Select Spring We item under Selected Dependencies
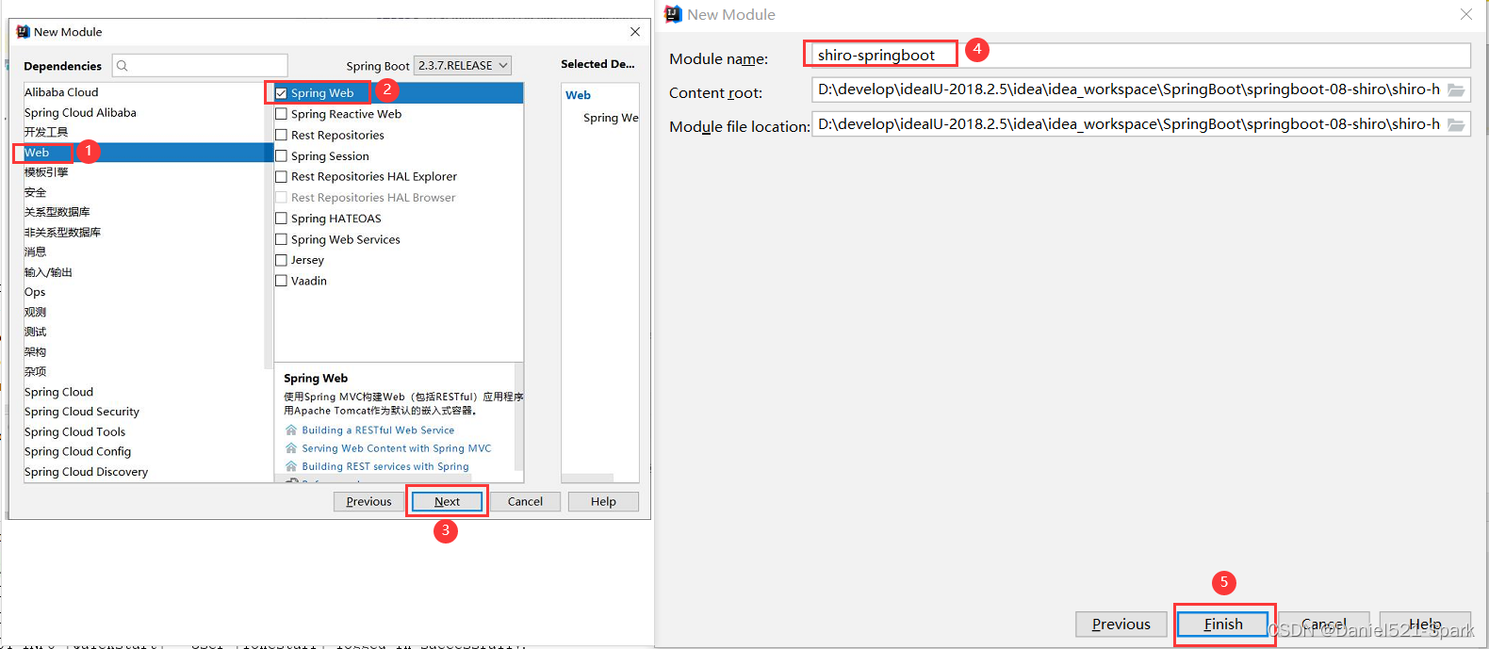This screenshot has width=1489, height=649. pyautogui.click(x=610, y=118)
